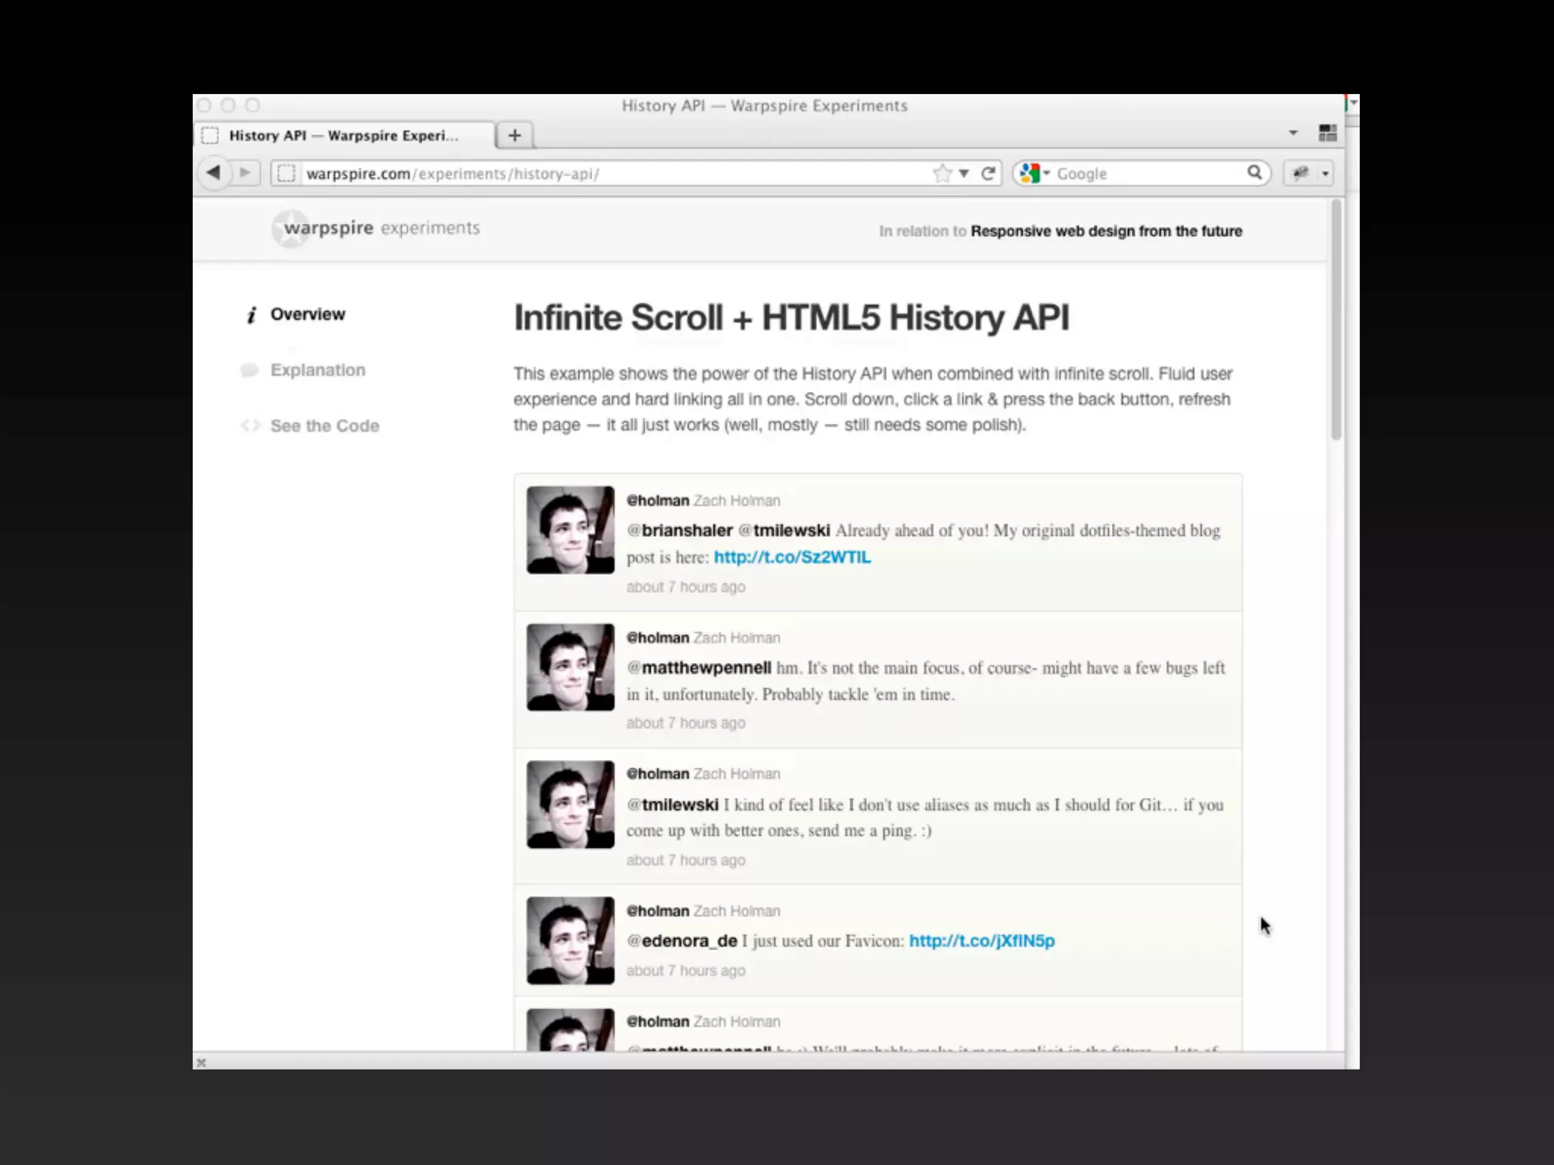Viewport: 1554px width, 1165px height.
Task: Switch to History API browser tab
Action: (x=343, y=136)
